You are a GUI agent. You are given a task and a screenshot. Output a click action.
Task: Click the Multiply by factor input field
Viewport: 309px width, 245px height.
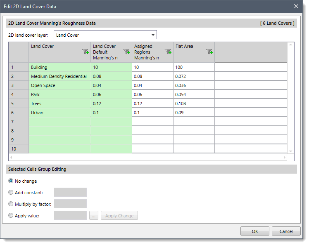(70, 204)
